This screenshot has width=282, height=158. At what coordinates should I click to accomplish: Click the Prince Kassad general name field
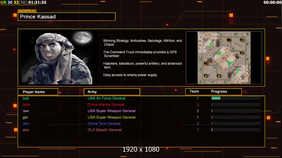pos(67,17)
